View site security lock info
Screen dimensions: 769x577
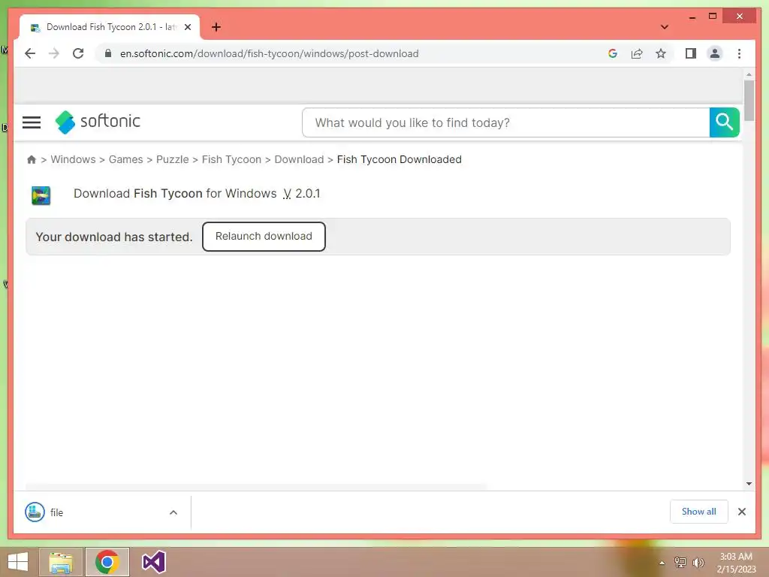coord(108,53)
